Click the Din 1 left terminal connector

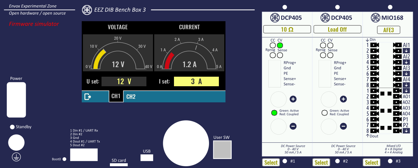point(374,45)
